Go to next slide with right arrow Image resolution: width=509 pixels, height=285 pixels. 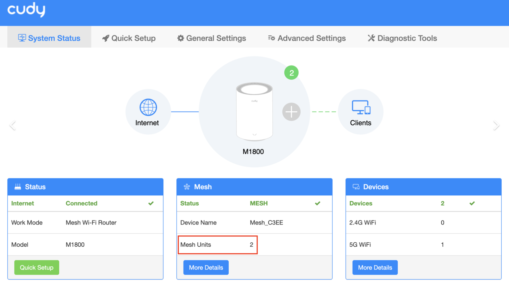pos(496,125)
